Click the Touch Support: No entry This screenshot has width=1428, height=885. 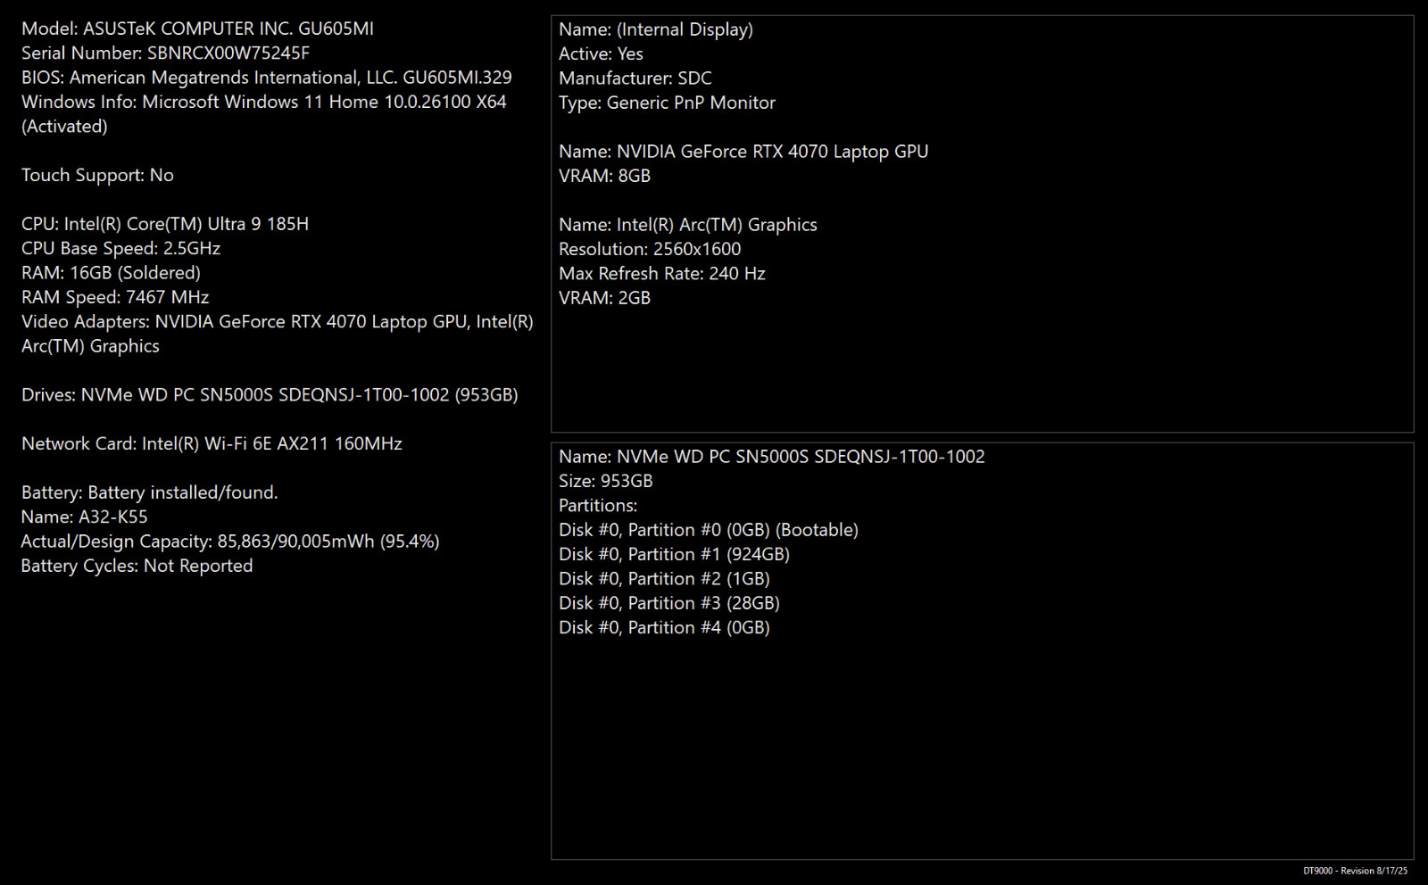point(97,175)
